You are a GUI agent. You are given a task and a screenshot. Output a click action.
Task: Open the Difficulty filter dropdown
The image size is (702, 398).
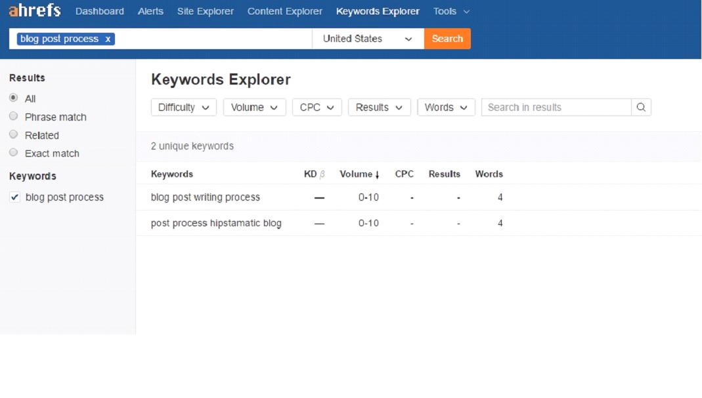[183, 108]
